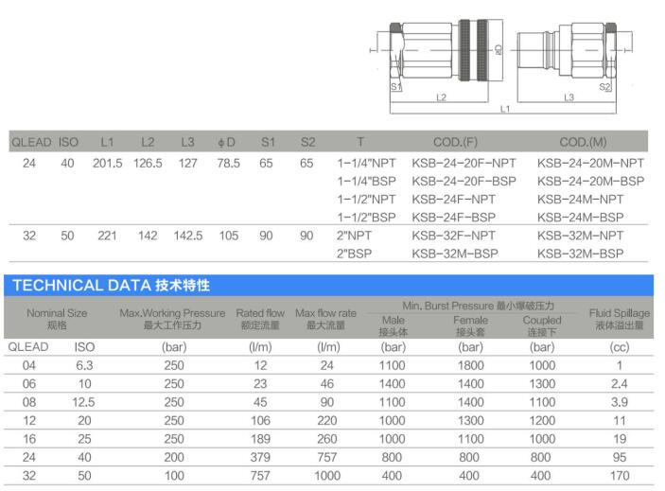The image size is (665, 491).
Task: Click the 201.5 value under L1
Action: point(107,162)
